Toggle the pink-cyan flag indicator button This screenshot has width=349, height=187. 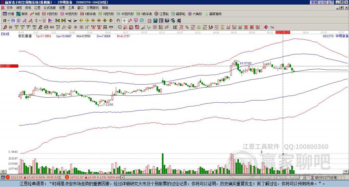[x=50, y=21]
